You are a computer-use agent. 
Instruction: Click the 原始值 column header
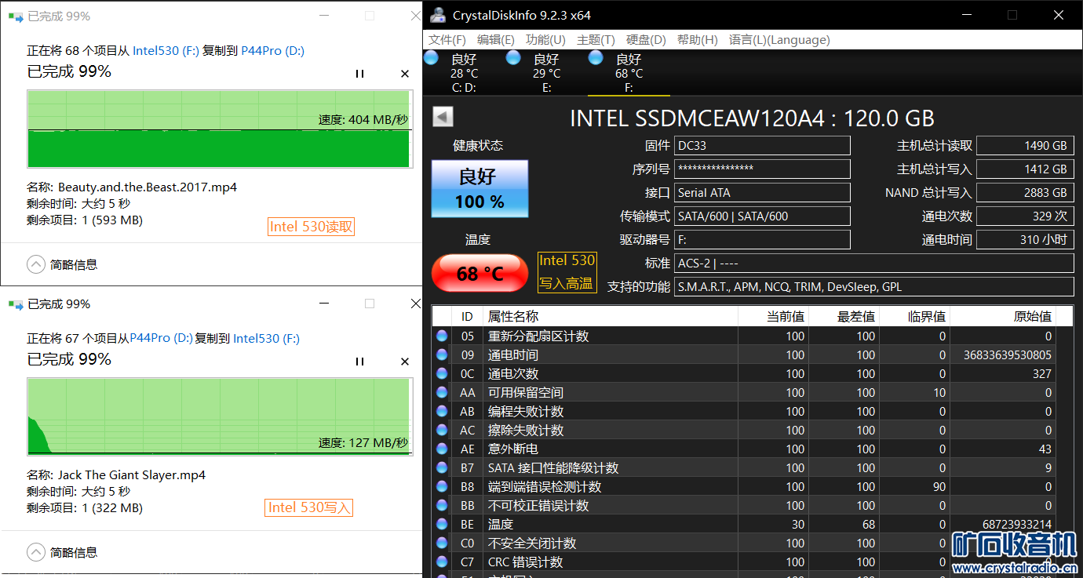[x=1003, y=317]
